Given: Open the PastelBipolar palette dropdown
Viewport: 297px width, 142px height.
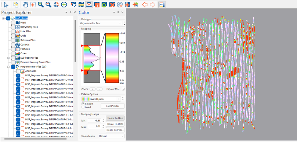Looking at the screenshot, I should coord(101,99).
